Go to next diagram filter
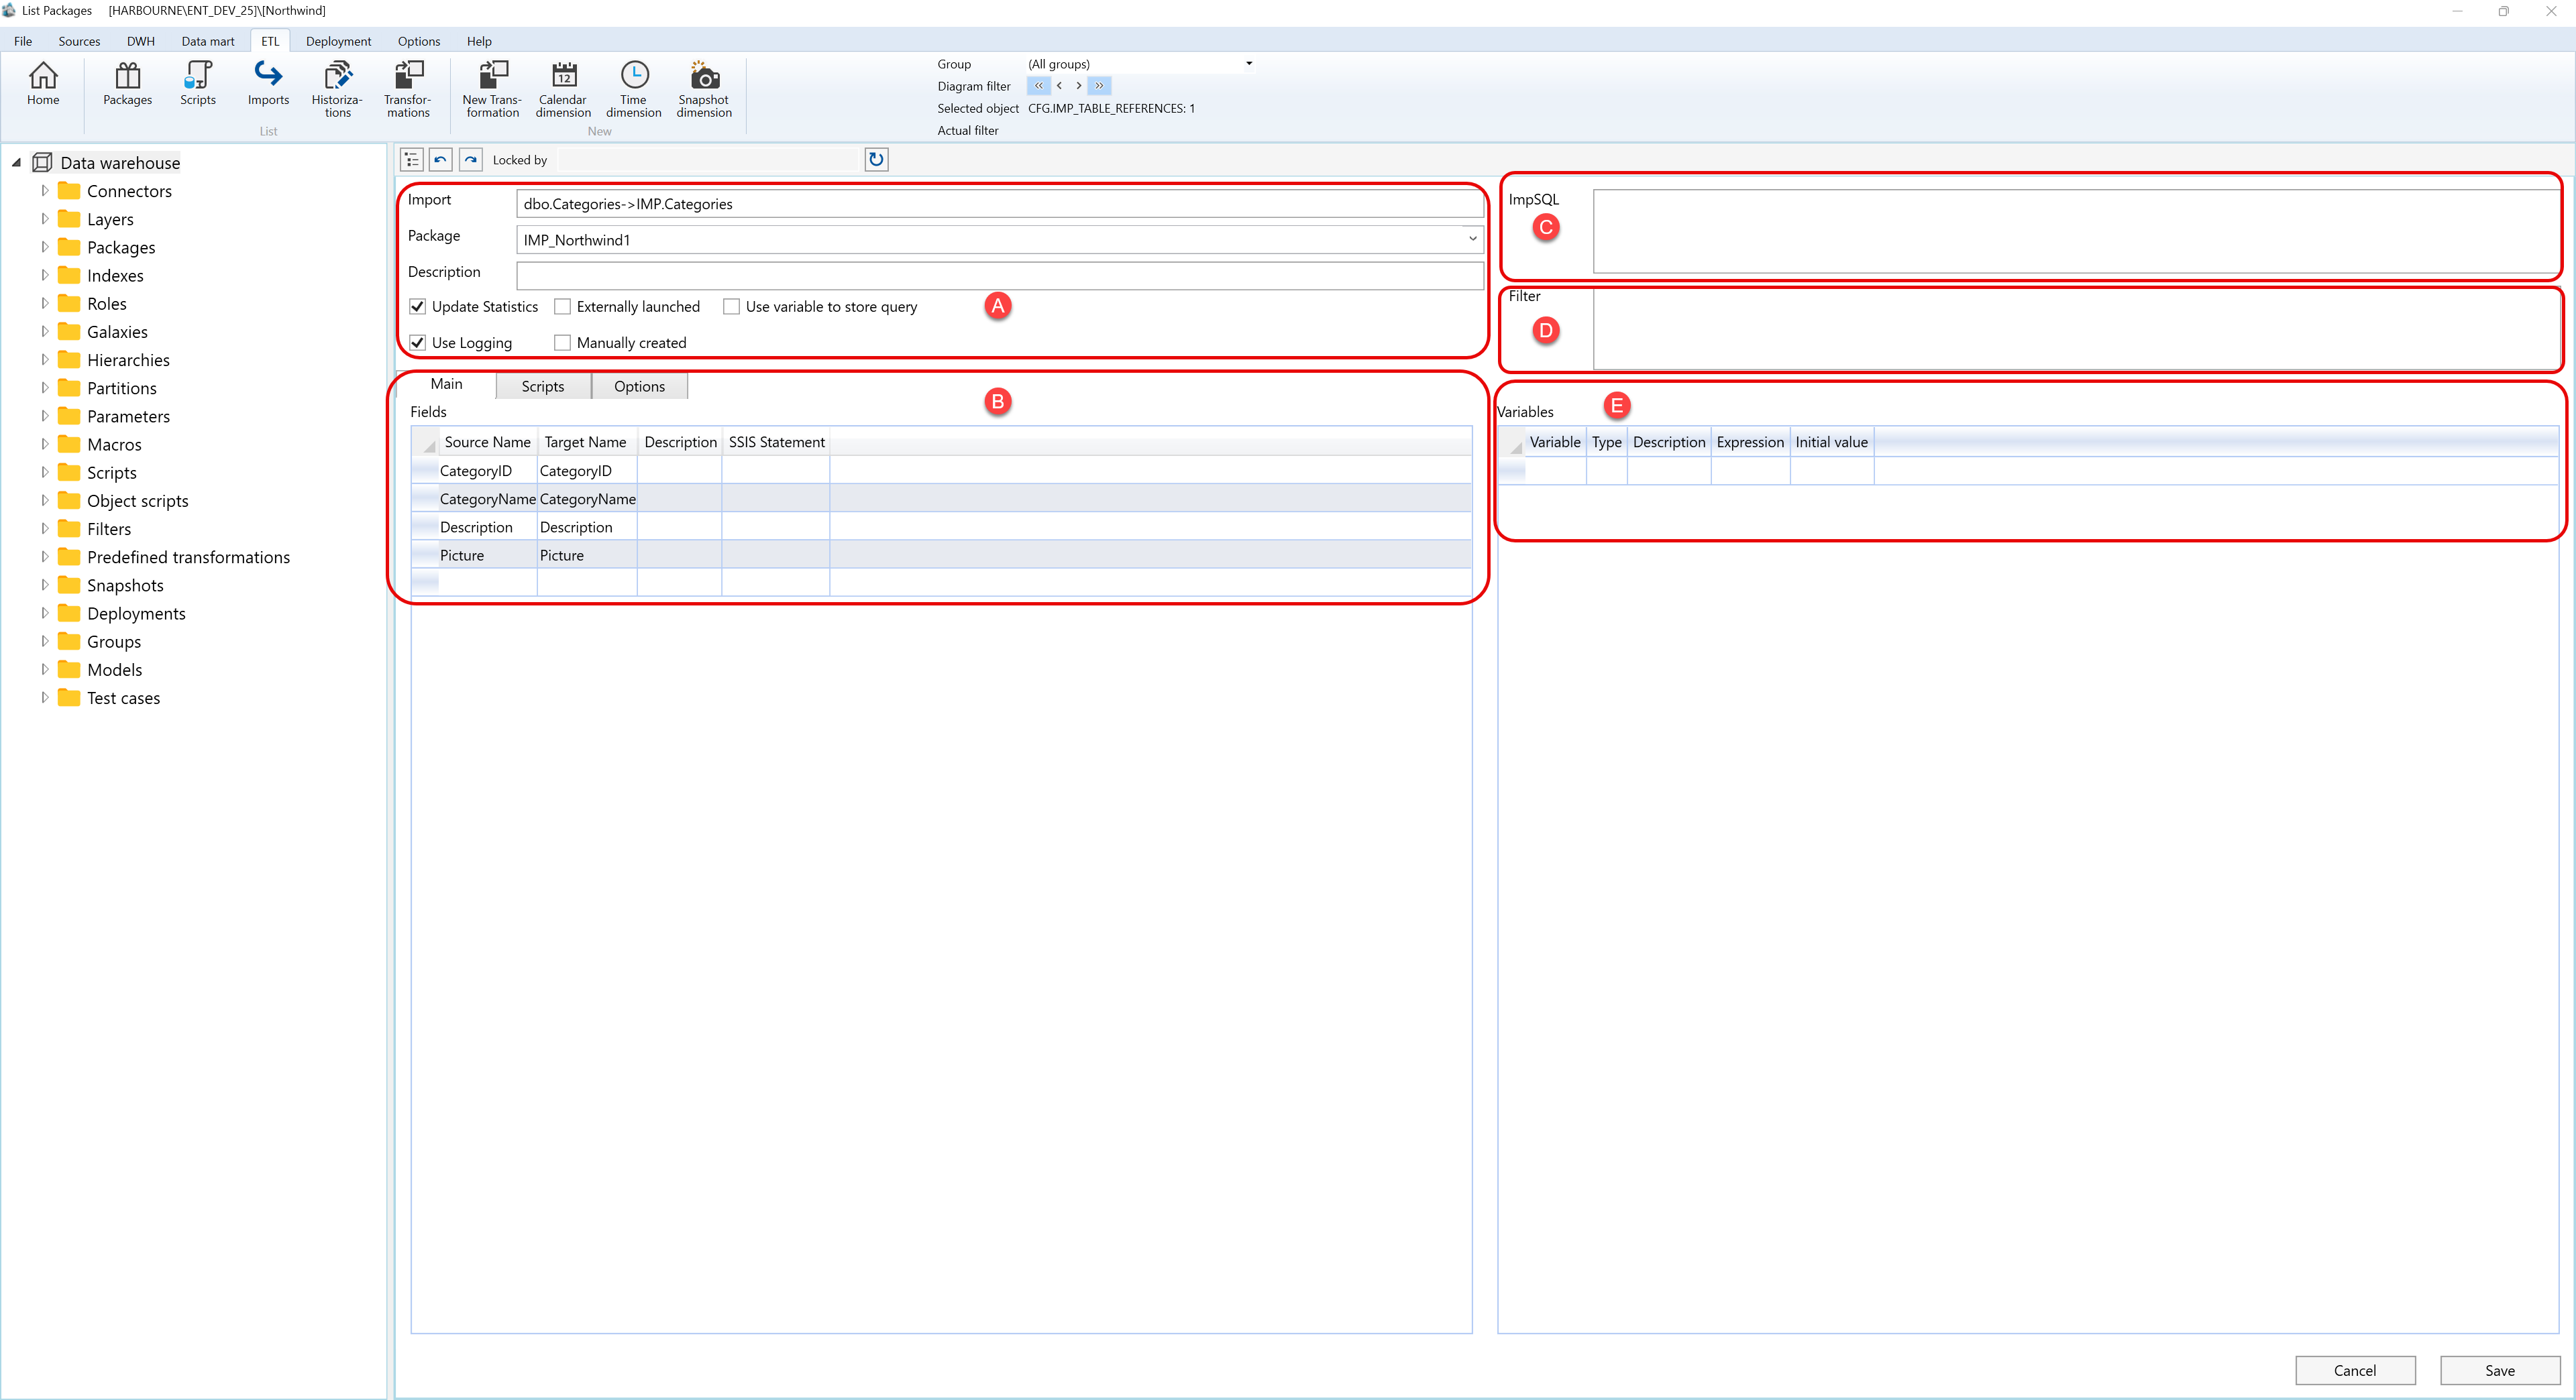This screenshot has height=1400, width=2576. [x=1078, y=86]
